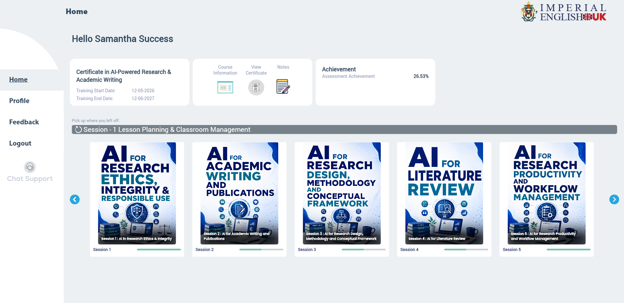Click the Session 5 progress bar

(569, 250)
